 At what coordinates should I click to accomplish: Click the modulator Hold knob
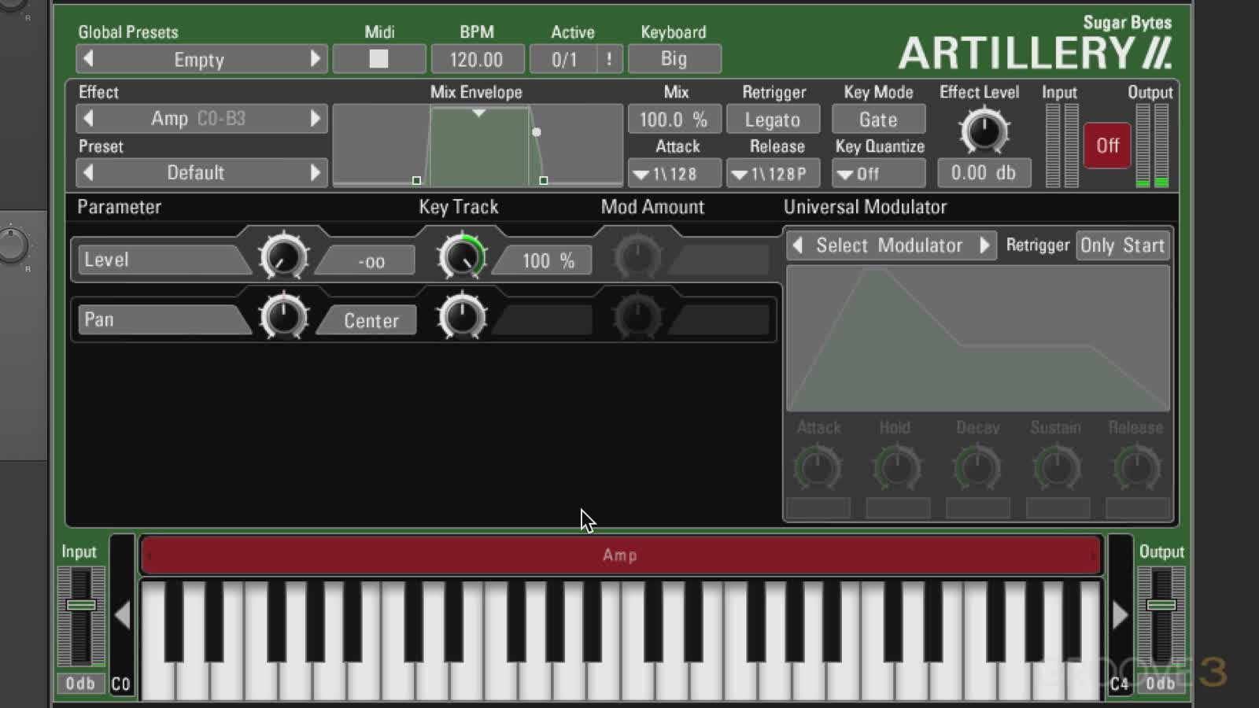(x=897, y=468)
